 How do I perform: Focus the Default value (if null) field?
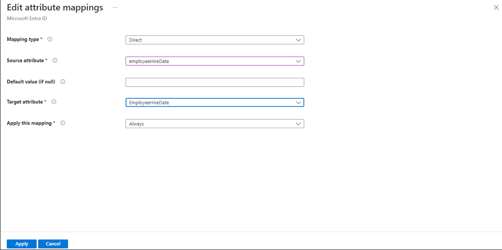pyautogui.click(x=215, y=82)
